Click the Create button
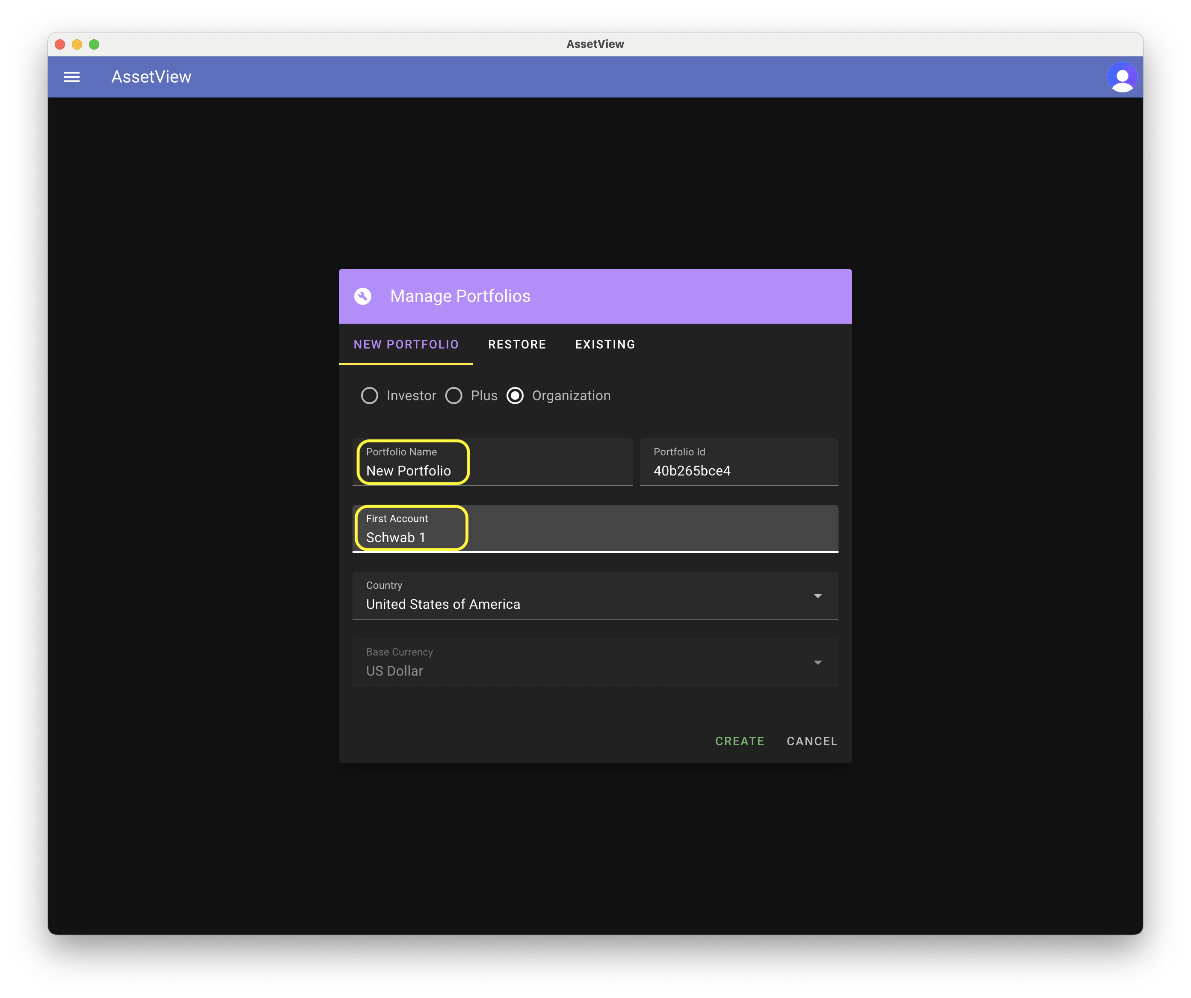Viewport: 1191px width, 998px height. point(740,741)
